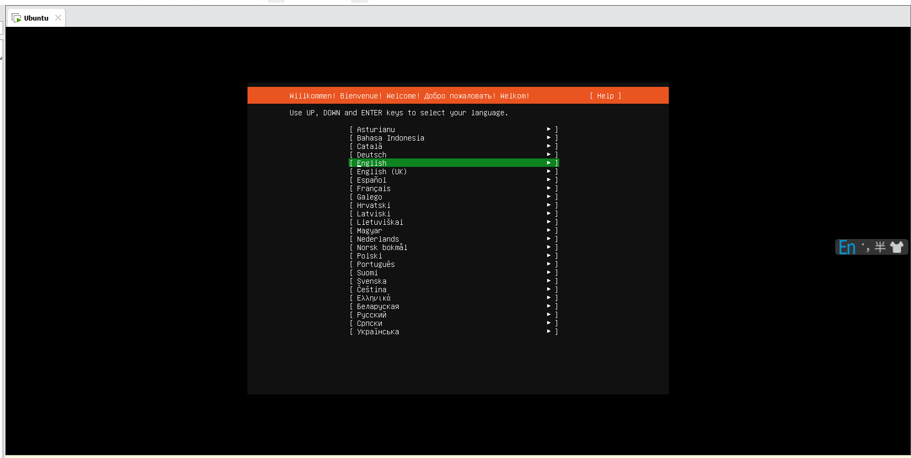Viewport: 911px width, 458px height.
Task: Choose English (UK) language entry
Action: click(453, 172)
